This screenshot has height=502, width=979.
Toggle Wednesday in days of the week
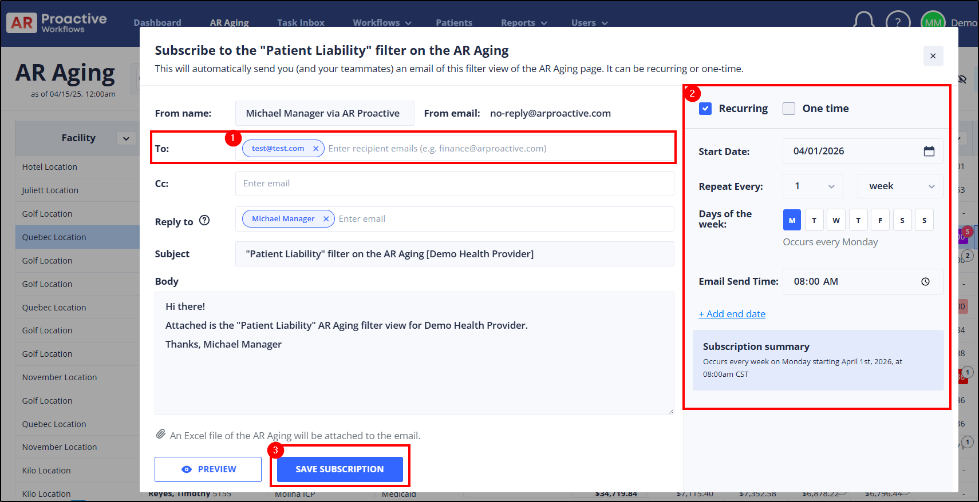[836, 220]
